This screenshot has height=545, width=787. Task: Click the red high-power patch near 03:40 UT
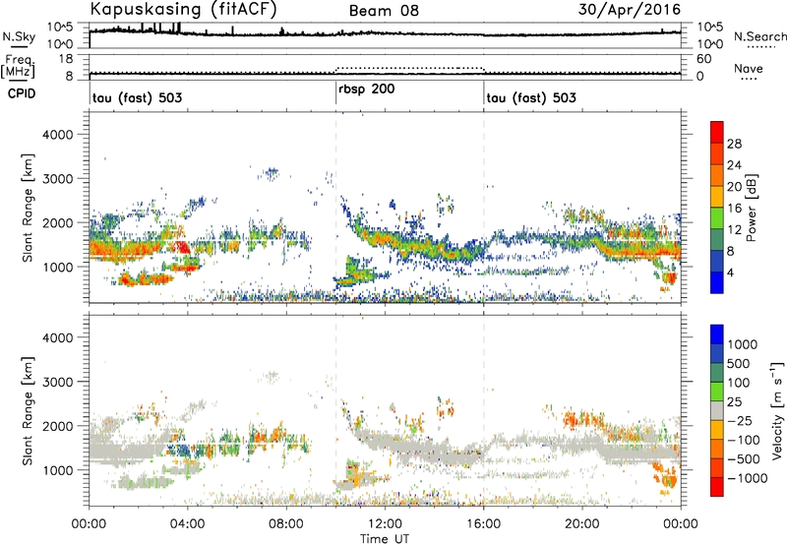point(181,247)
